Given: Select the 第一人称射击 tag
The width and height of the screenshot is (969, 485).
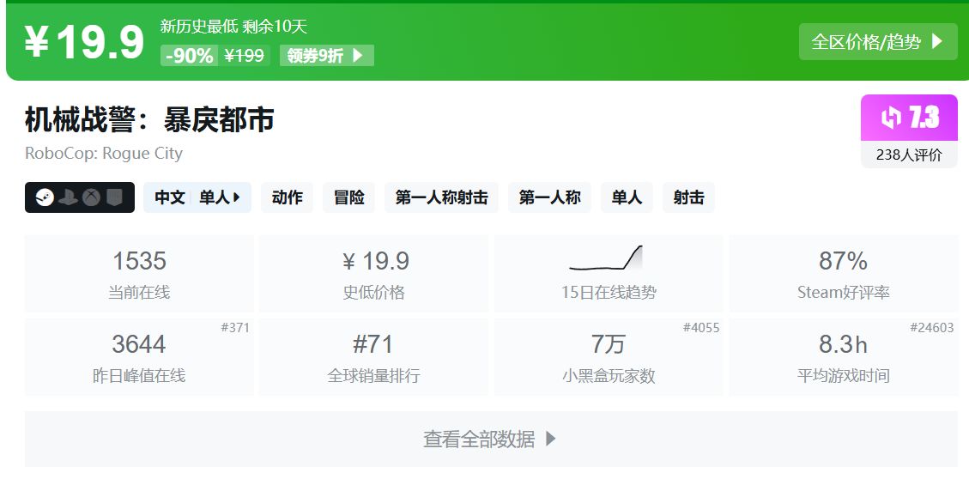Looking at the screenshot, I should point(441,197).
